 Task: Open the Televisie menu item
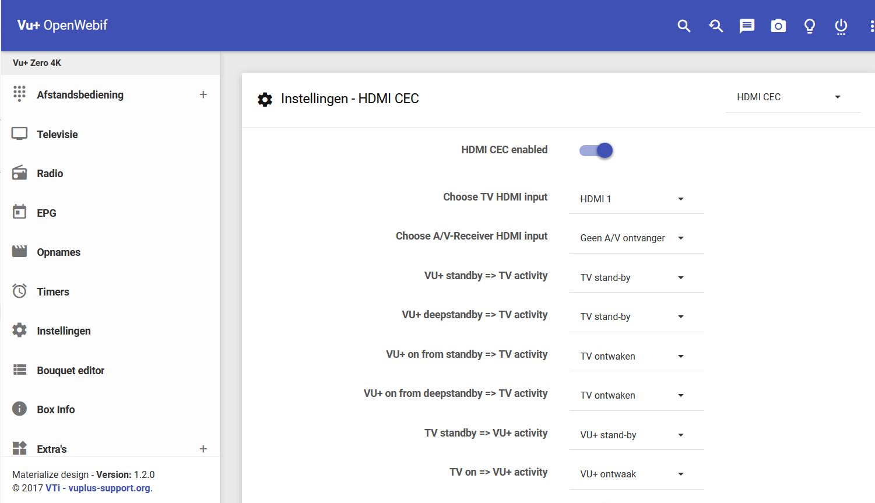click(57, 135)
